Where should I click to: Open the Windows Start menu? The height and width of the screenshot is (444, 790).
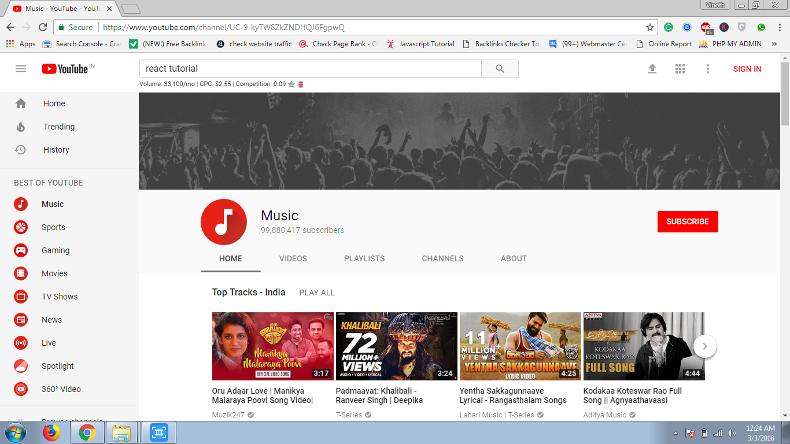click(15, 432)
